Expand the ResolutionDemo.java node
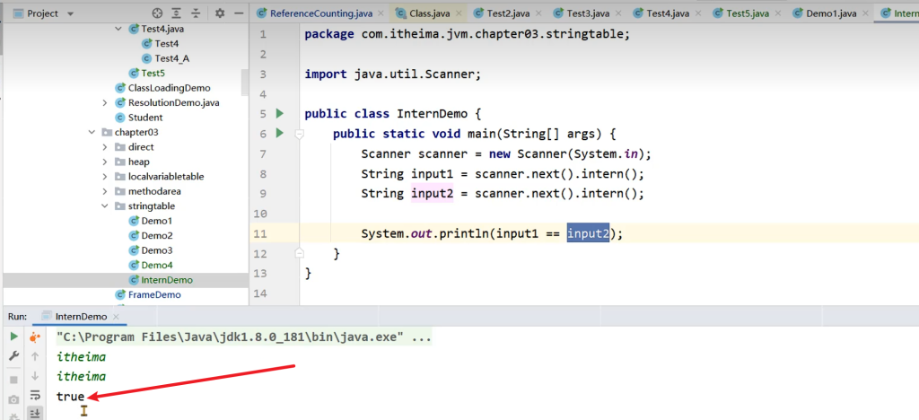The image size is (919, 420). pos(107,103)
